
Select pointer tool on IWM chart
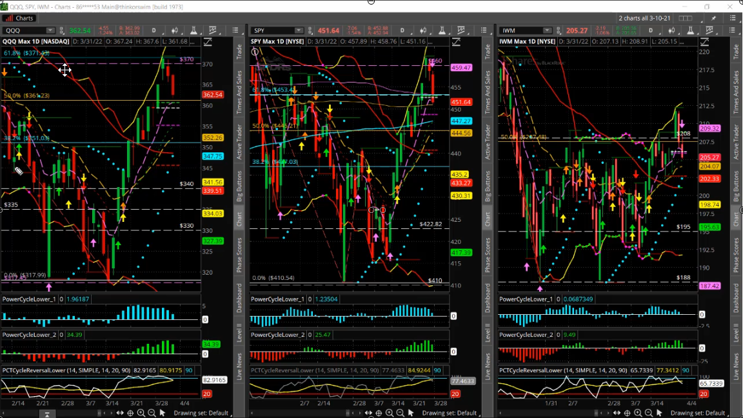click(659, 413)
